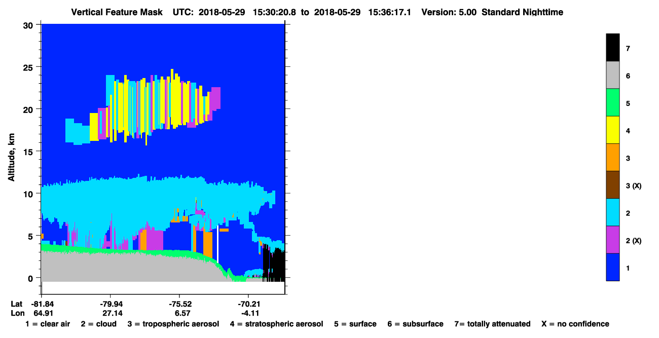The image size is (659, 338).
Task: Click the black color swatch labeled 7
Action: point(612,48)
